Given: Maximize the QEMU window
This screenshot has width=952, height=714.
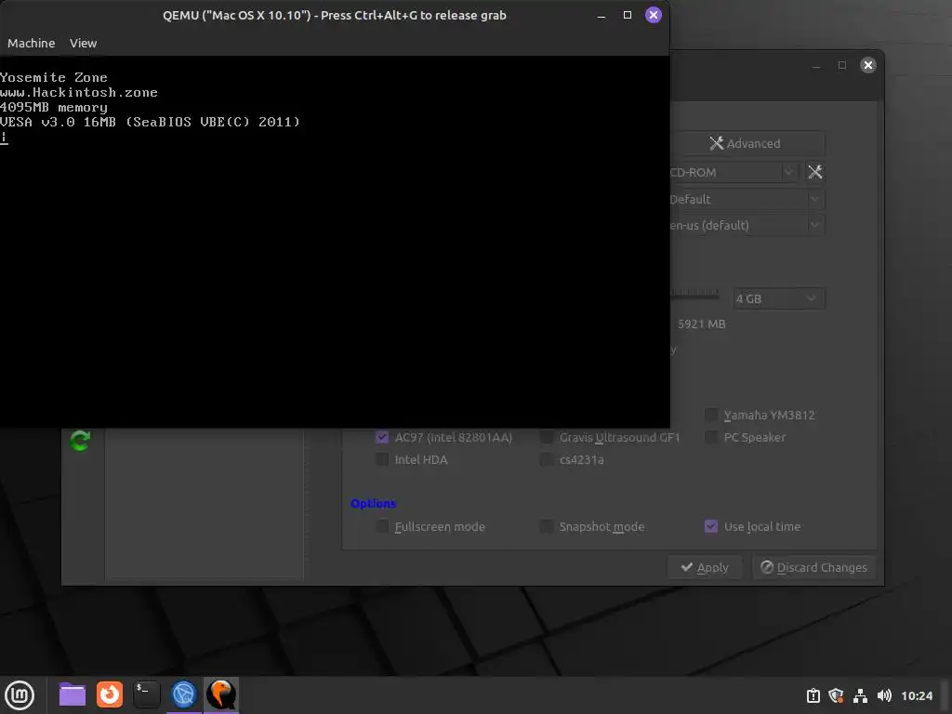Looking at the screenshot, I should click(628, 15).
